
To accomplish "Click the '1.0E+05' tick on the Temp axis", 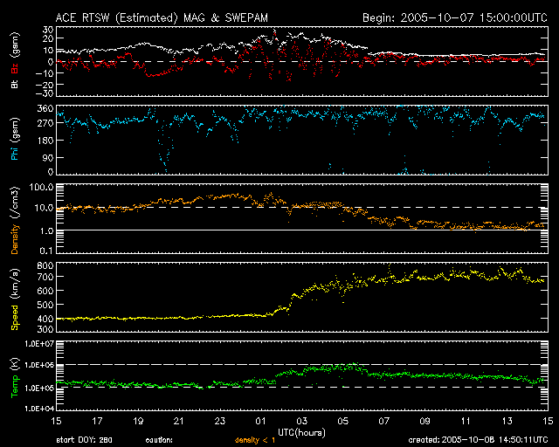I will pos(39,389).
